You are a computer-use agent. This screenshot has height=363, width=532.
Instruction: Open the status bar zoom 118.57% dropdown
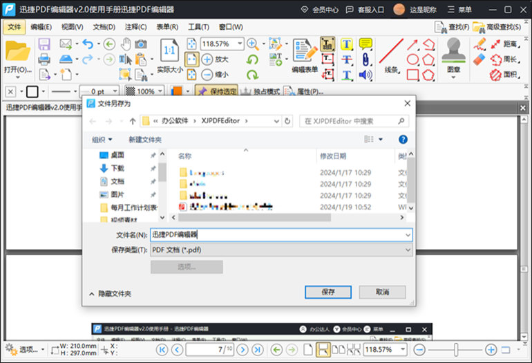pos(403,349)
